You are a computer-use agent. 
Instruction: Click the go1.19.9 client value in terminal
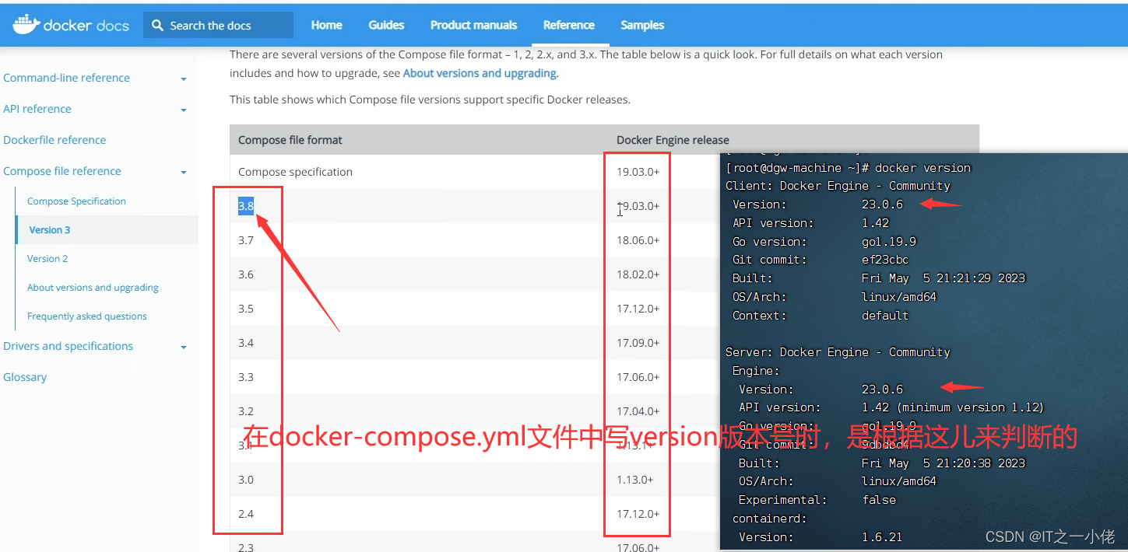point(889,242)
